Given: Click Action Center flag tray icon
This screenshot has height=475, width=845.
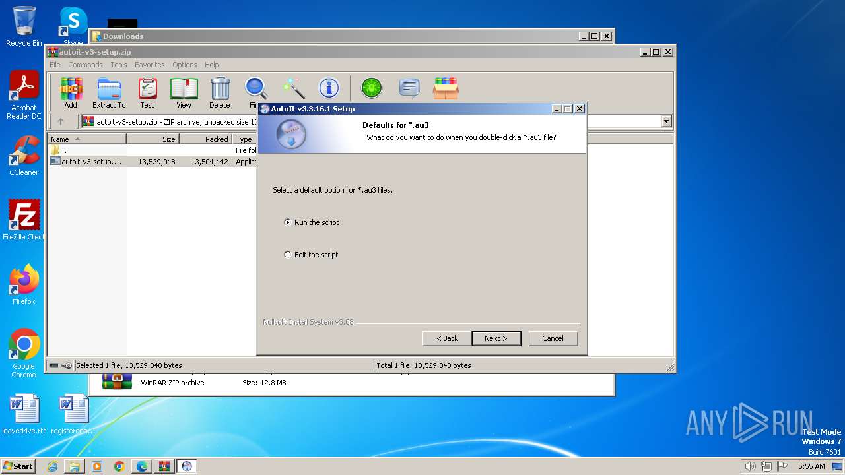Looking at the screenshot, I should [x=783, y=466].
